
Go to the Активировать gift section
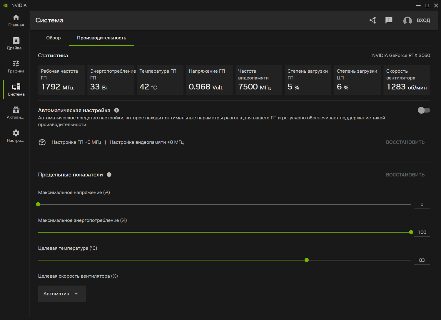(x=16, y=113)
